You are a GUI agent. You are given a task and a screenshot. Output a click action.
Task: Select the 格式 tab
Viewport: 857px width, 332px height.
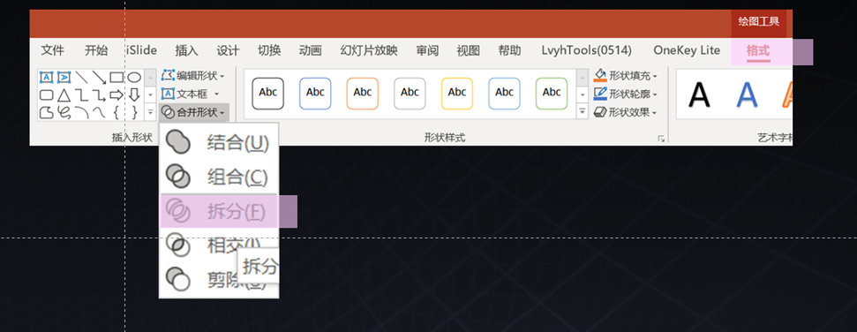(758, 51)
